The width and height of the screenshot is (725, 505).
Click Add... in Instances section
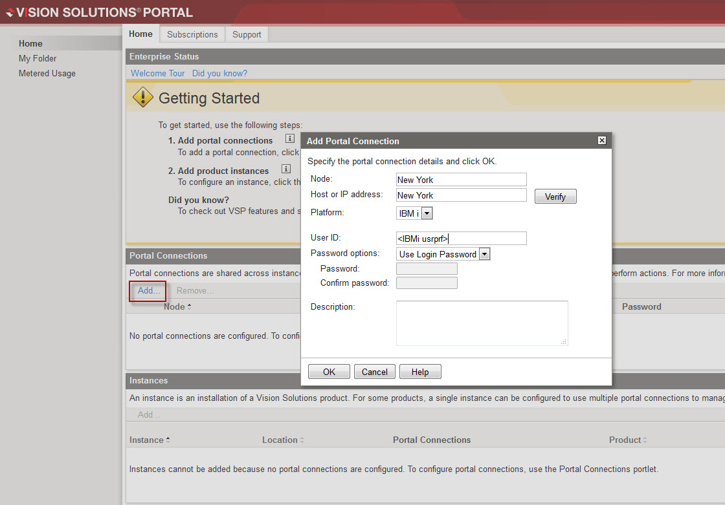[149, 414]
